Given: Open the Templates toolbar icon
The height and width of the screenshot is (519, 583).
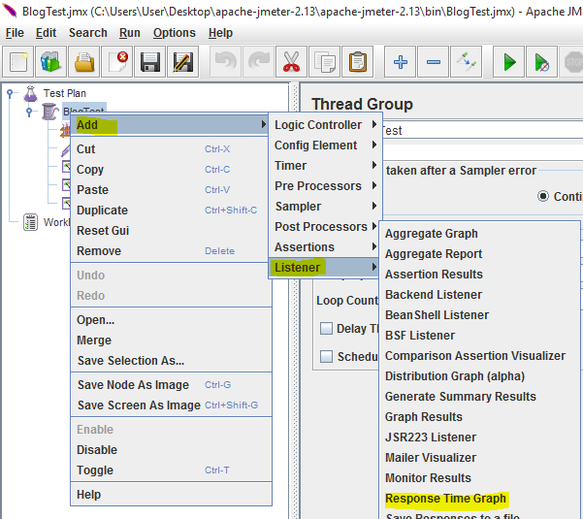Looking at the screenshot, I should tap(51, 62).
